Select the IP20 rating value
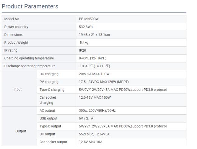The width and height of the screenshot is (197, 149). point(82,50)
